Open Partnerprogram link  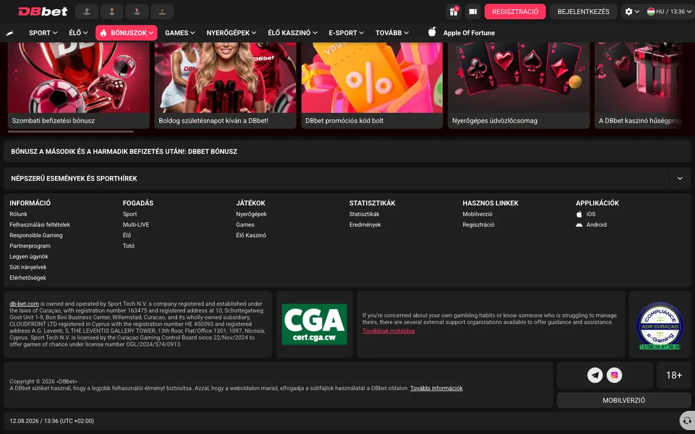pos(30,246)
